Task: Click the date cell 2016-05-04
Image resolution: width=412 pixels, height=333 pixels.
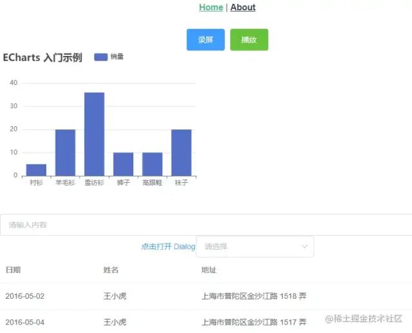Action: (x=25, y=322)
